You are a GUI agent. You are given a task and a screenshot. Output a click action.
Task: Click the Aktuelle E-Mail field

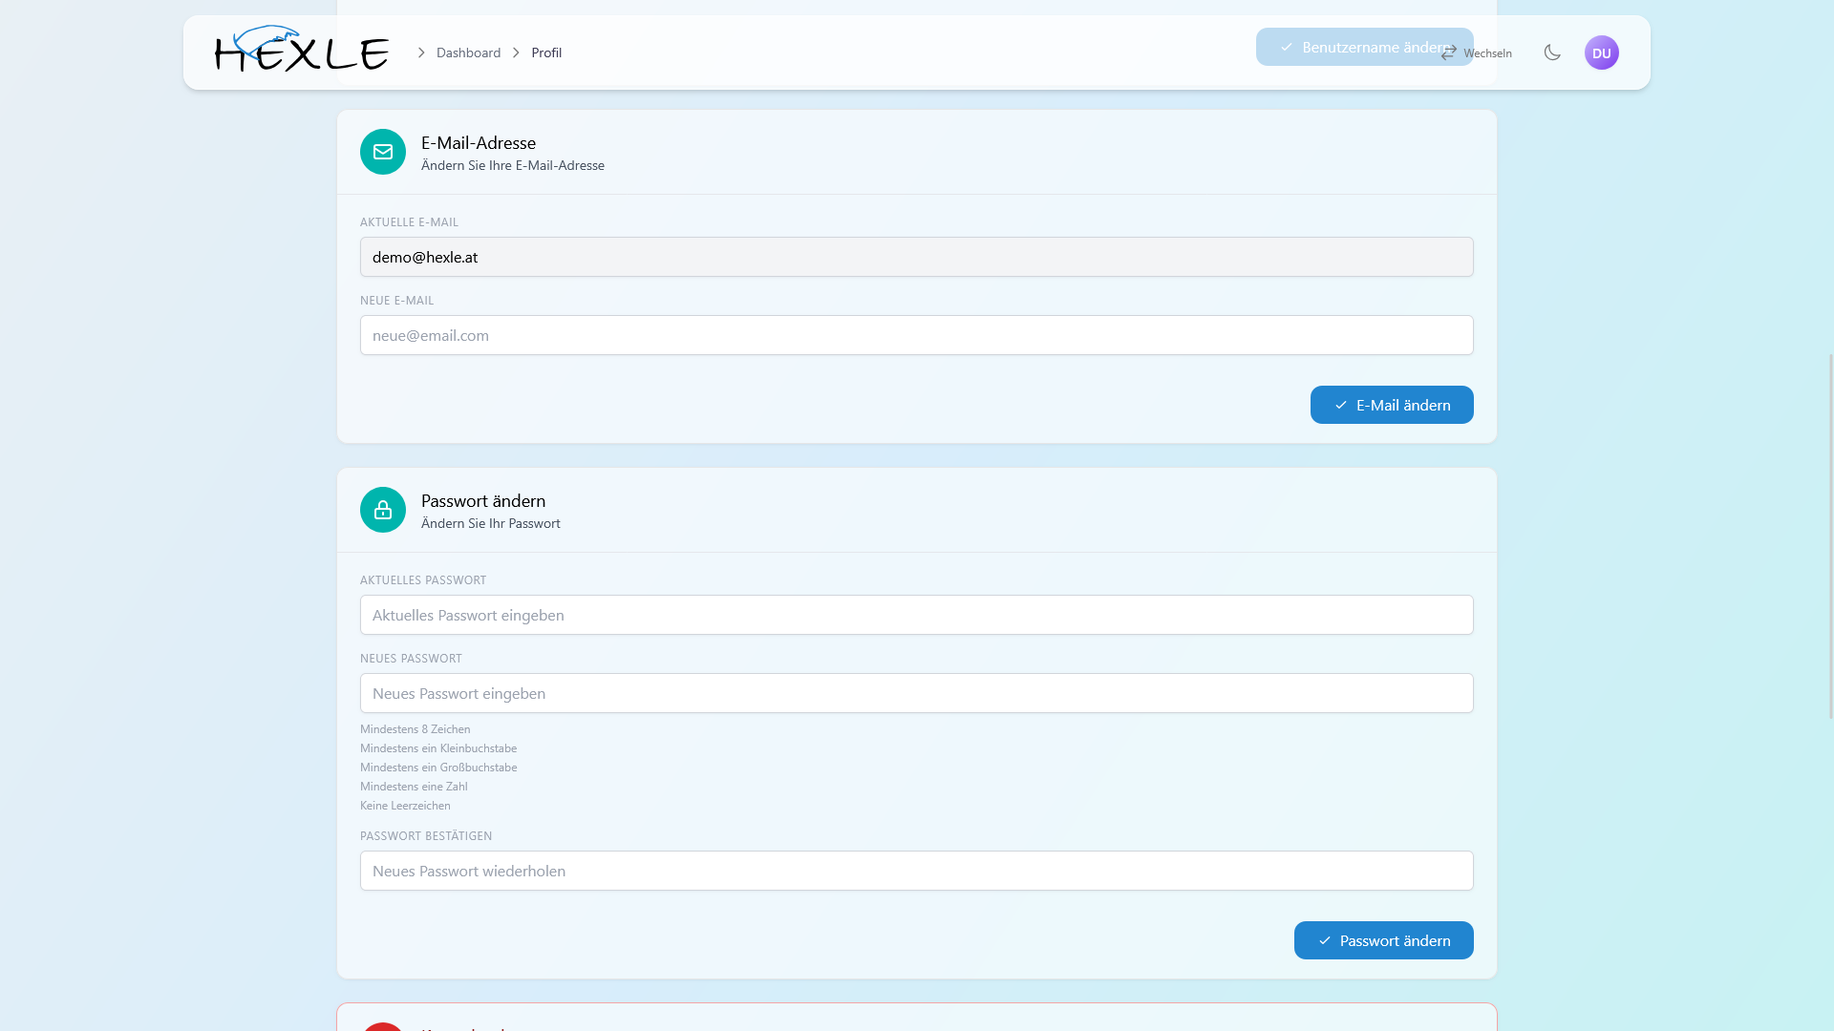(917, 257)
